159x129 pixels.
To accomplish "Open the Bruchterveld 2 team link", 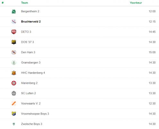I will tap(31, 22).
